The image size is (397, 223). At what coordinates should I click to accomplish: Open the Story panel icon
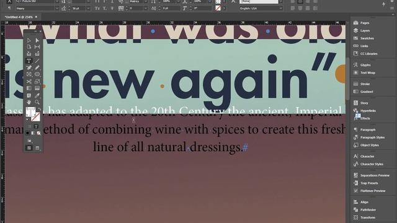[355, 103]
